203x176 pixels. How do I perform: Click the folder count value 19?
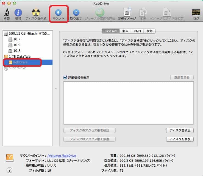49,171
